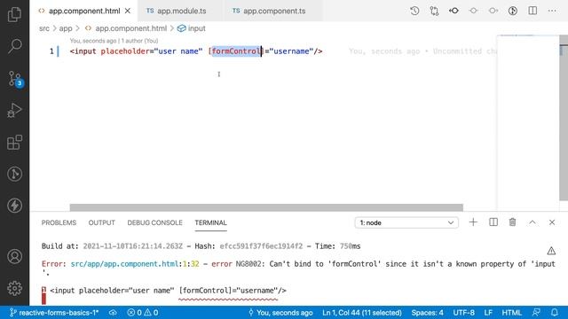
Task: Open the Search view
Action: pyautogui.click(x=14, y=46)
